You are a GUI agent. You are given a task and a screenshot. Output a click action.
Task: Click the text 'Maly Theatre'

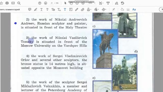(x=76, y=27)
